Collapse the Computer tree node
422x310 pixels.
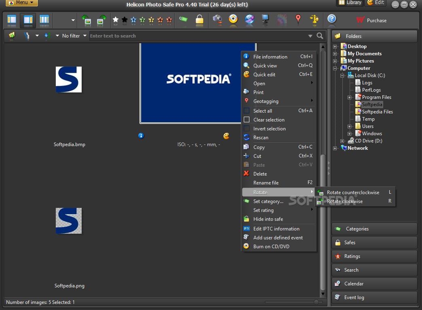click(335, 68)
